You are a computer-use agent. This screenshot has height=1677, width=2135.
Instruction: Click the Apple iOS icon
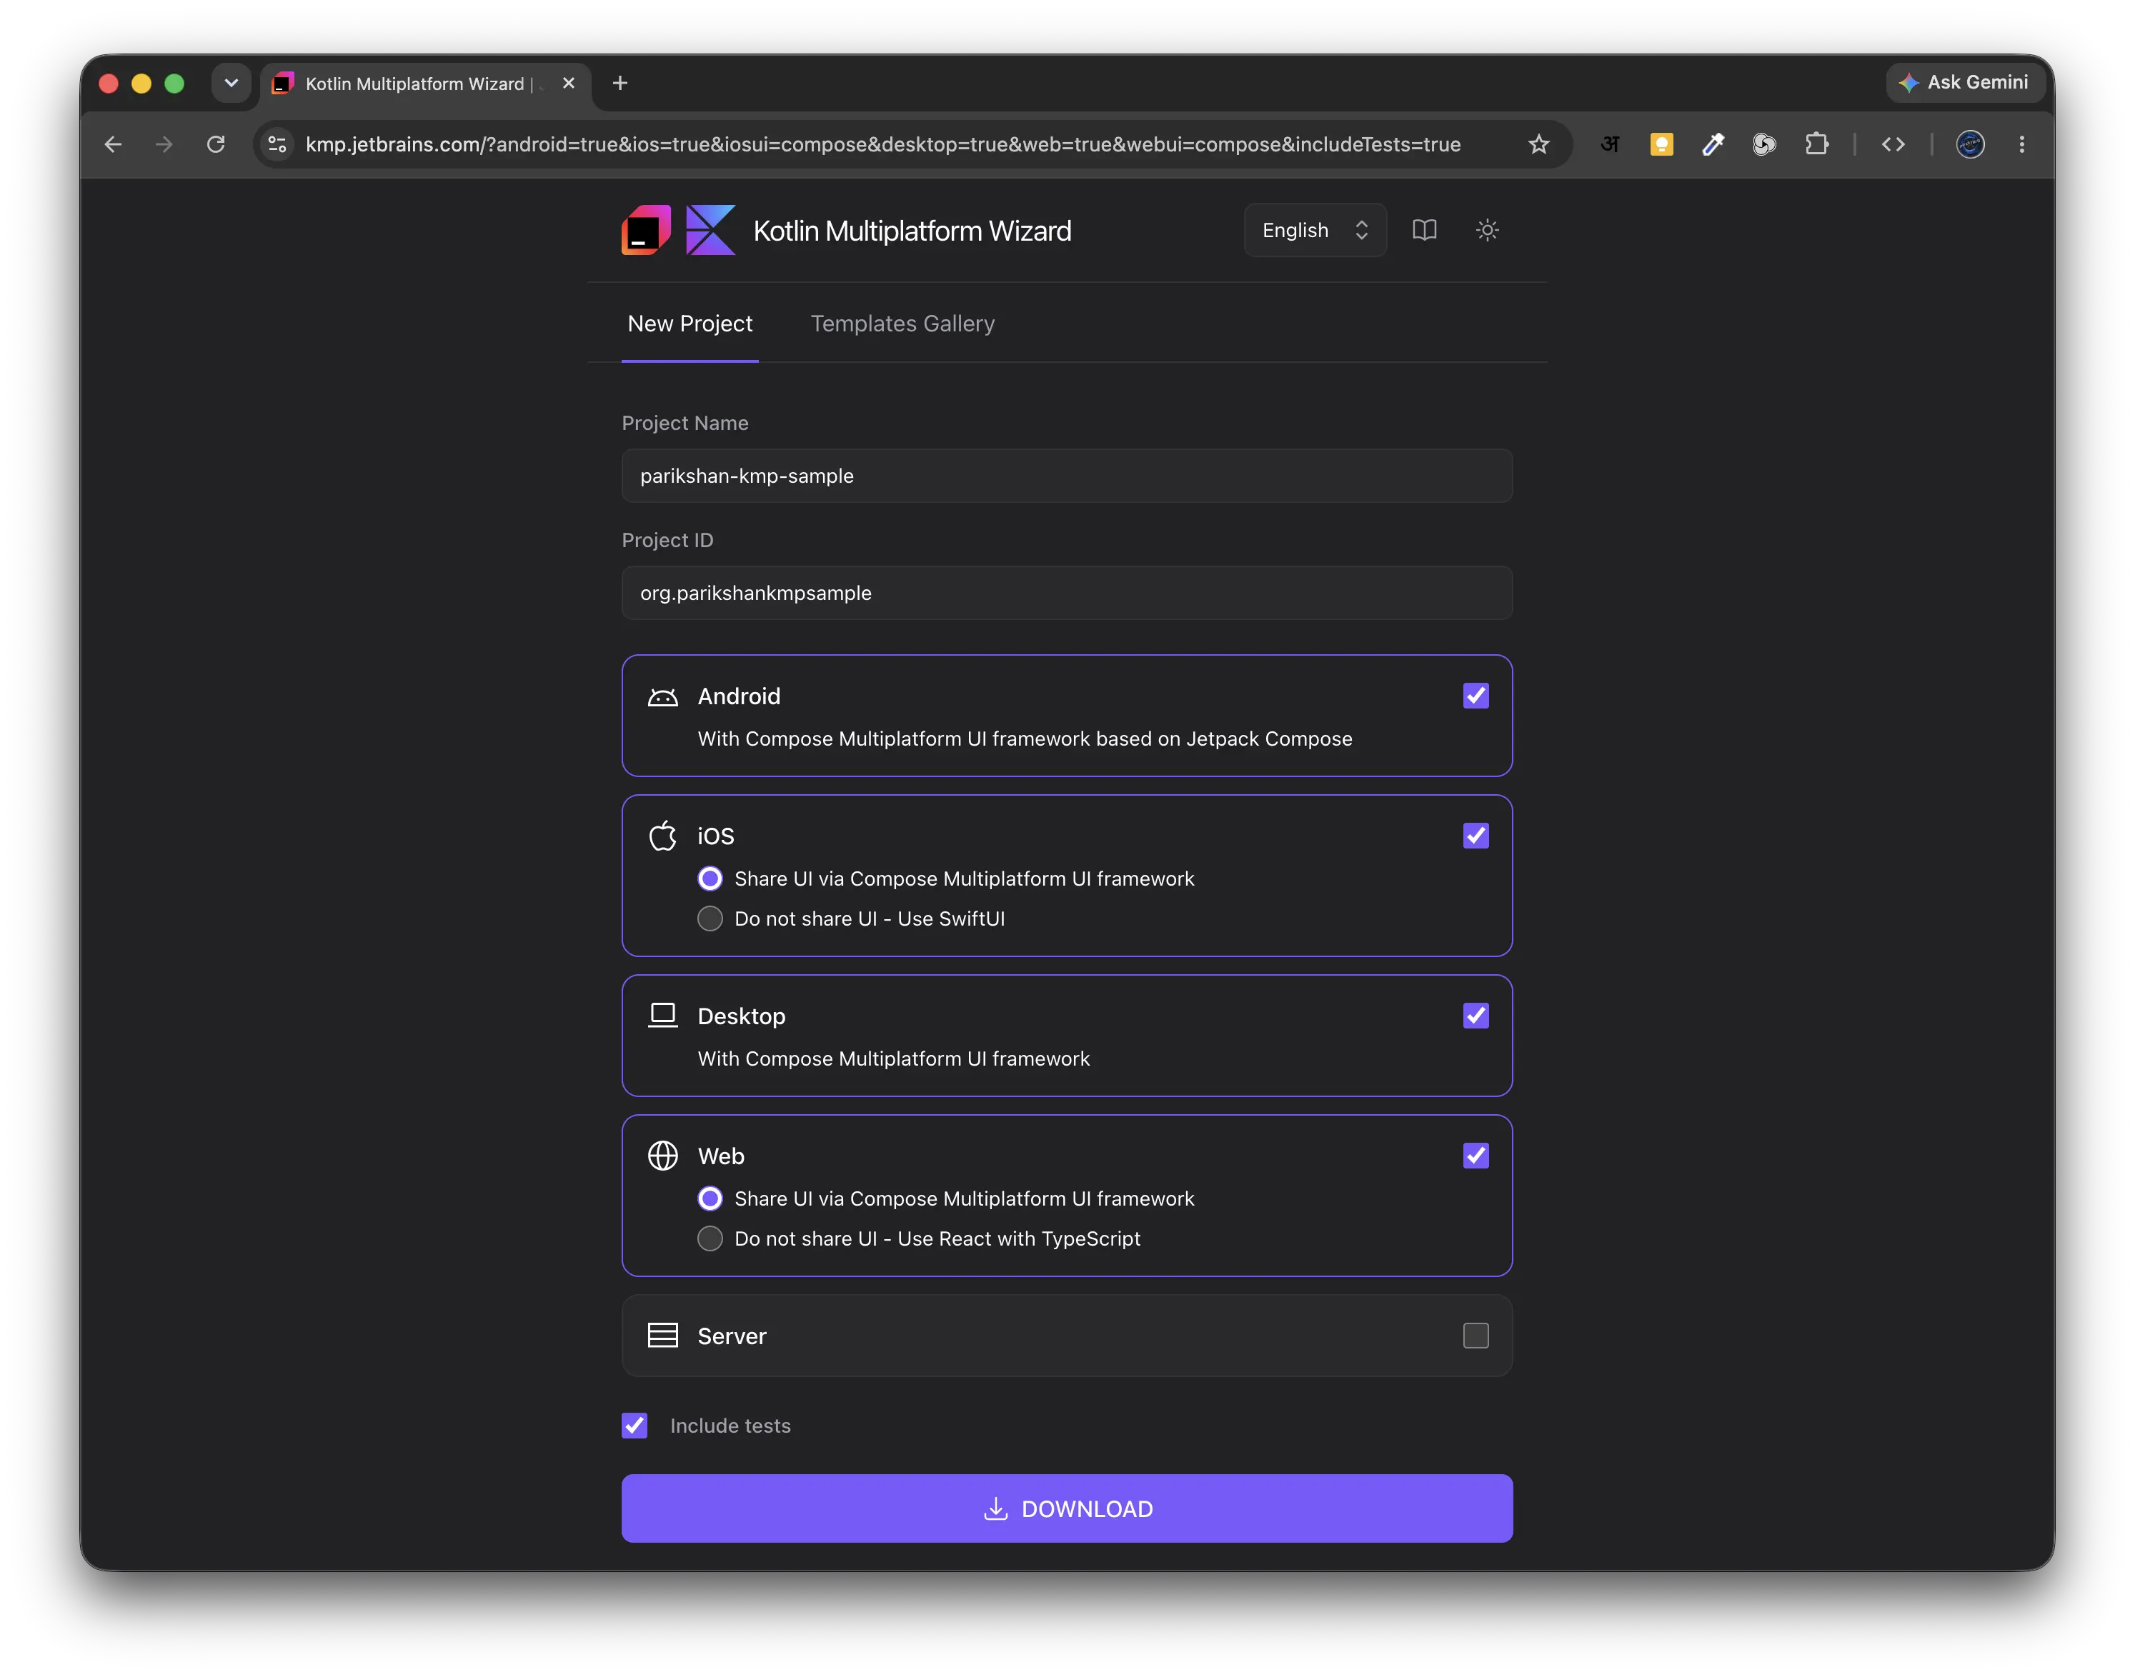tap(663, 836)
